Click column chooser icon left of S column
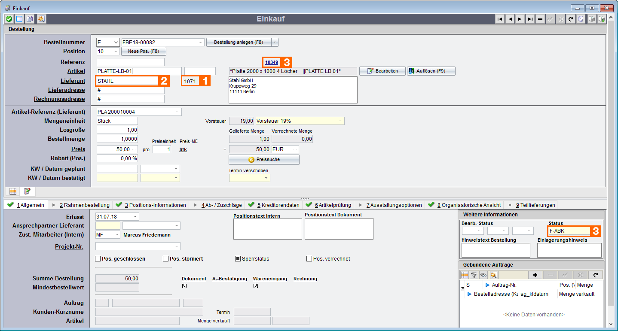Image resolution: width=618 pixels, height=331 pixels. [462, 289]
